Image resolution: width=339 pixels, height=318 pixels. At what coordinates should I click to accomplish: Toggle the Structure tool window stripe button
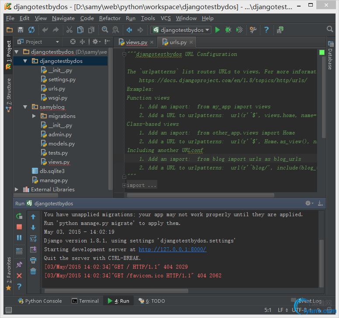[x=8, y=95]
